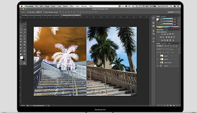Image resolution: width=197 pixels, height=113 pixels.
Task: Select the Rectangle shape tool
Action: [x=25, y=51]
